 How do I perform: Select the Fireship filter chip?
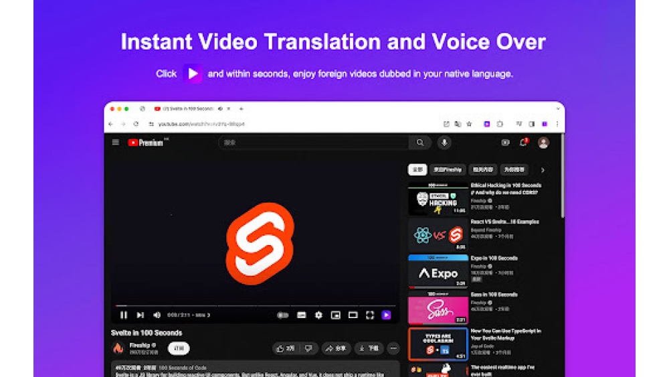coord(448,169)
